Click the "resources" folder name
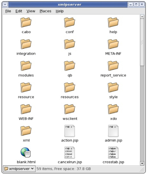Screen dimensions: 148x176 pos(70,97)
